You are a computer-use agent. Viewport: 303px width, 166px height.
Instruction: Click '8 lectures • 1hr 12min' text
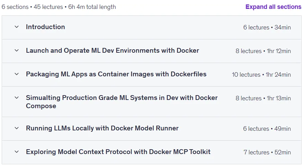point(263,51)
